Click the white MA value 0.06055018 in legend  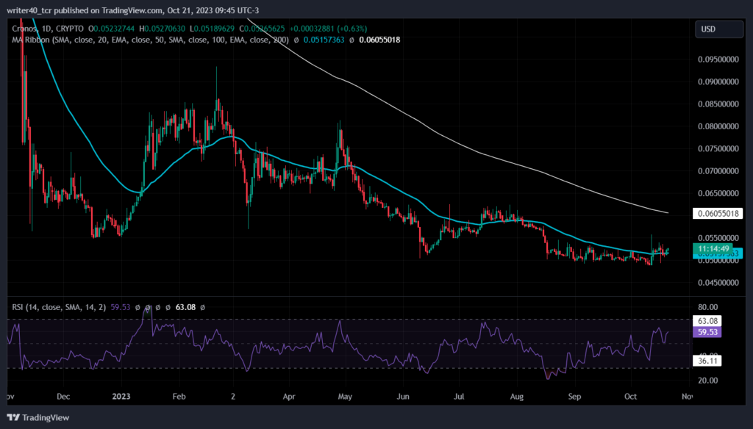pos(379,40)
